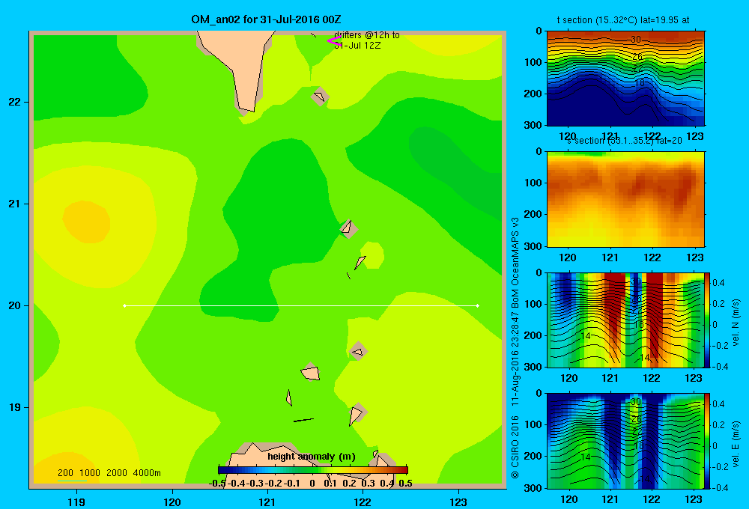The image size is (749, 509).
Task: Click the 'height anomaly (m)' label
Action: [x=312, y=457]
